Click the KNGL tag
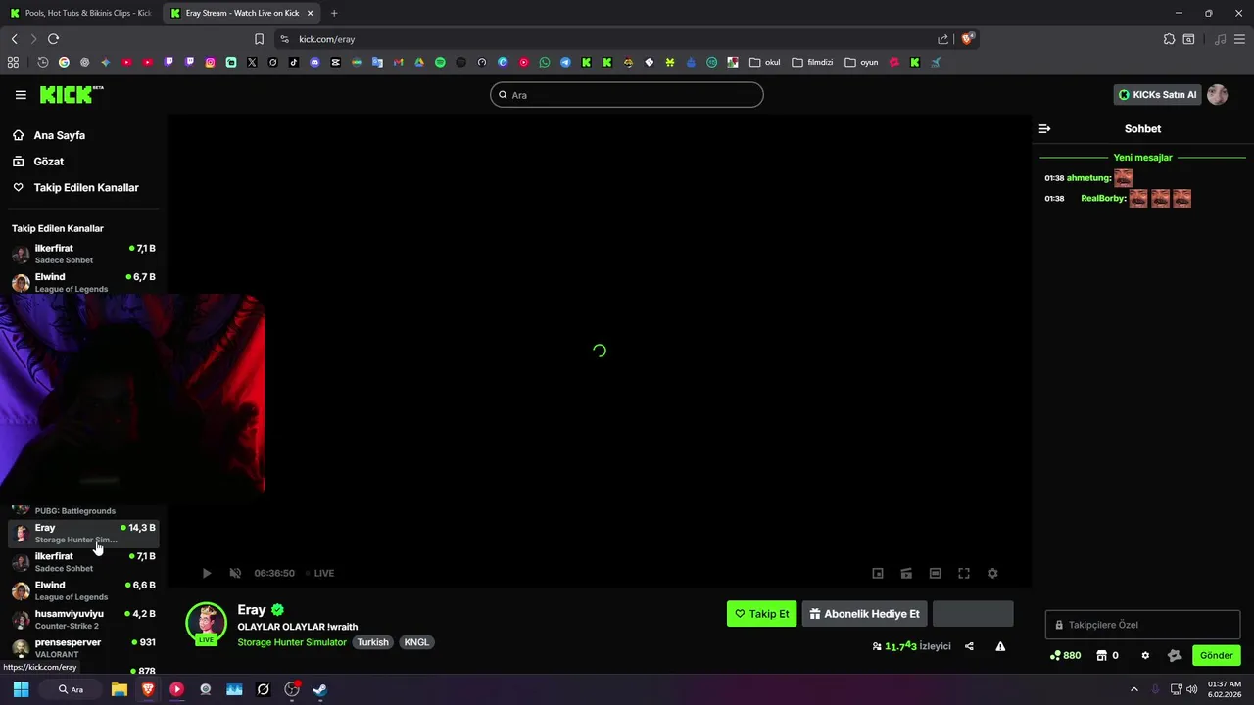Viewport: 1254px width, 705px height. pyautogui.click(x=416, y=642)
